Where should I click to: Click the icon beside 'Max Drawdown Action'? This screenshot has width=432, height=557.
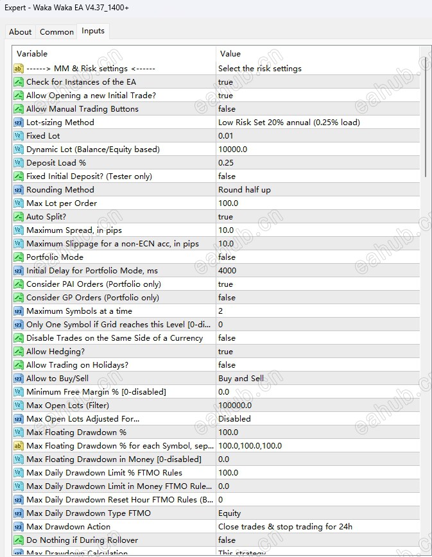pos(19,527)
